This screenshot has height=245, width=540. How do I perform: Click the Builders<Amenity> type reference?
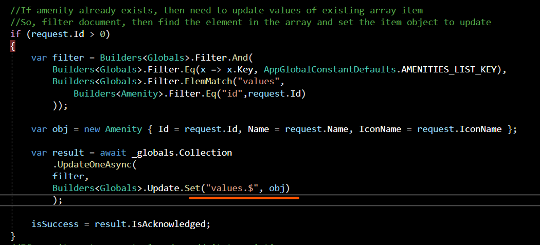point(113,93)
